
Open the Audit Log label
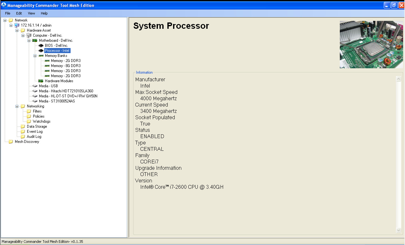pyautogui.click(x=34, y=137)
